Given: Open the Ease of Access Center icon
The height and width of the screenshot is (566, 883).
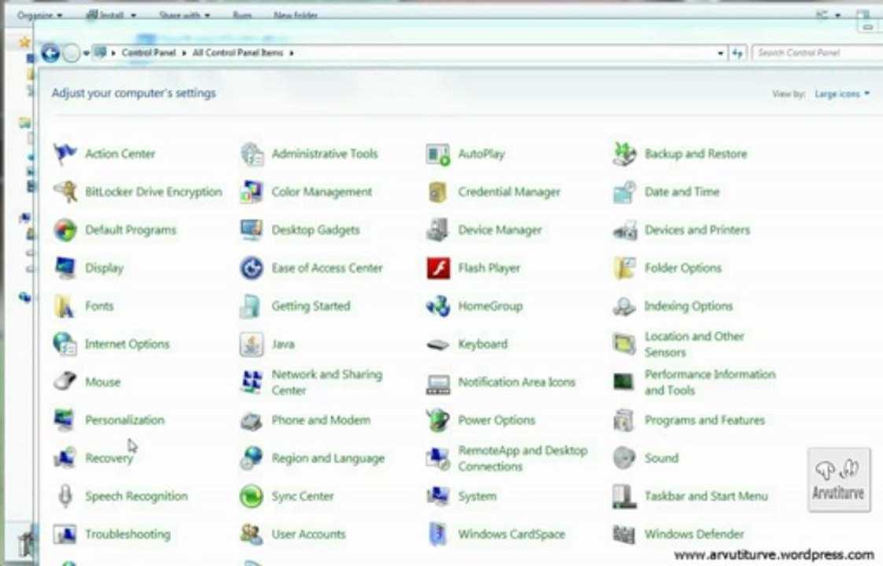Looking at the screenshot, I should coord(252,268).
